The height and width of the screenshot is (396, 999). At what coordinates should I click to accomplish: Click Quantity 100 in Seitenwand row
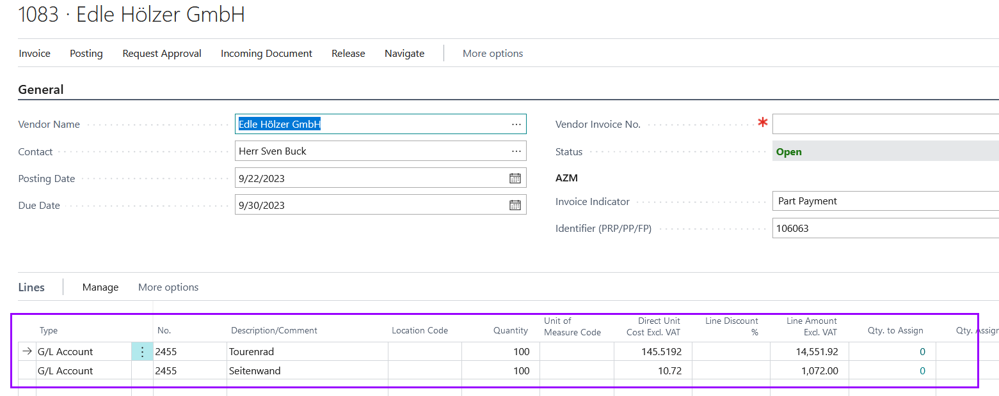[500, 371]
